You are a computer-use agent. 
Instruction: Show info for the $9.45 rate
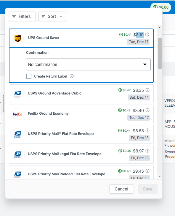click(x=147, y=171)
